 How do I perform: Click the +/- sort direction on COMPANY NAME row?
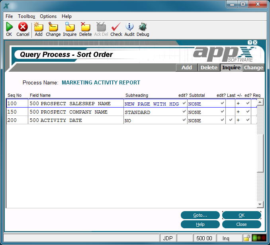238,112
